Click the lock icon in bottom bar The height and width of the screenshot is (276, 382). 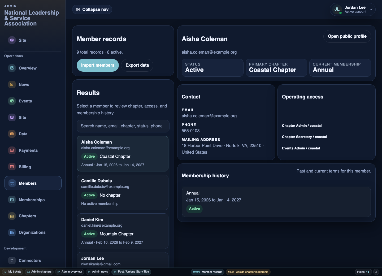[376, 272]
